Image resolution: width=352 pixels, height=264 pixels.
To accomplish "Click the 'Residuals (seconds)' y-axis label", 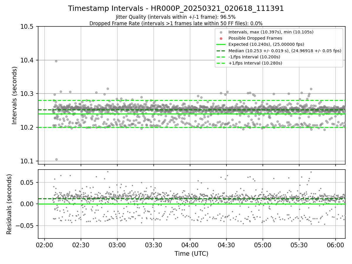I will tap(9, 204).
